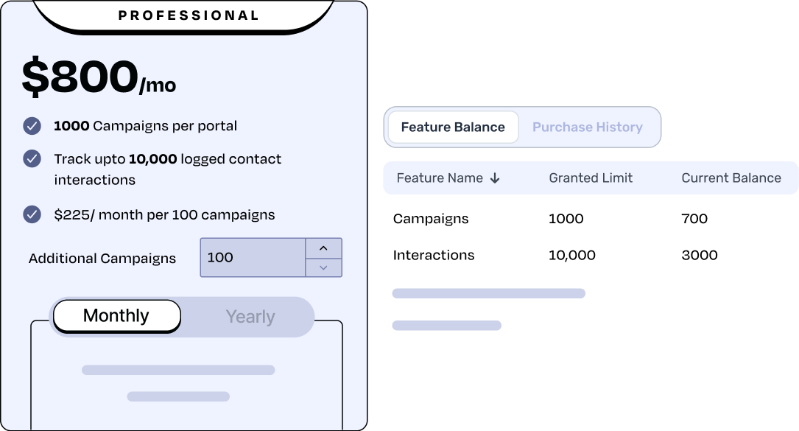The height and width of the screenshot is (431, 799).
Task: Toggle billing period to Yearly plan
Action: (x=250, y=316)
